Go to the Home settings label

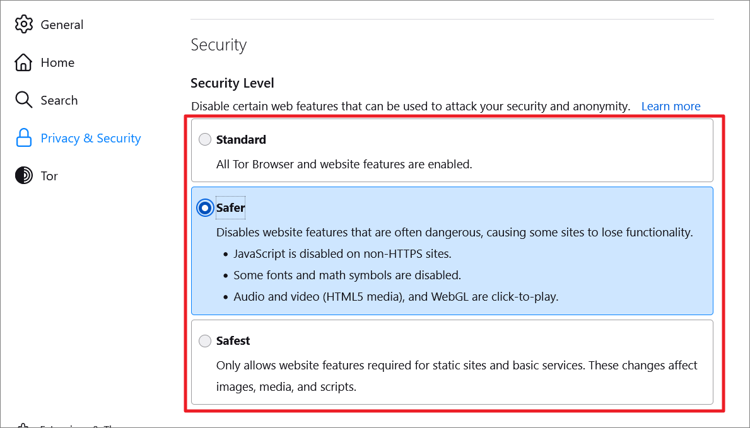pyautogui.click(x=57, y=62)
